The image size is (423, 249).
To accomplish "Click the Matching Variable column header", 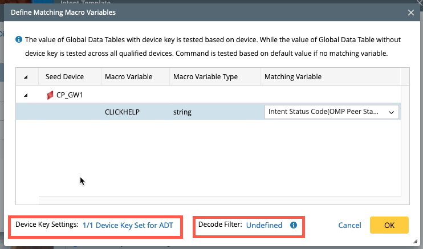I will [293, 77].
